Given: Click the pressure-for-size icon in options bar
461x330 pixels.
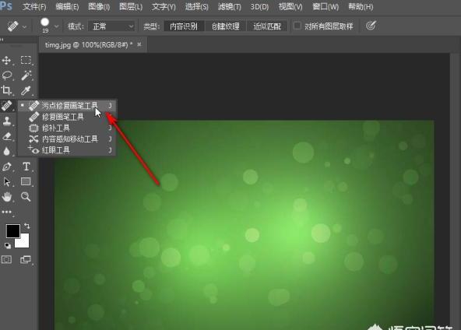Looking at the screenshot, I should point(371,26).
